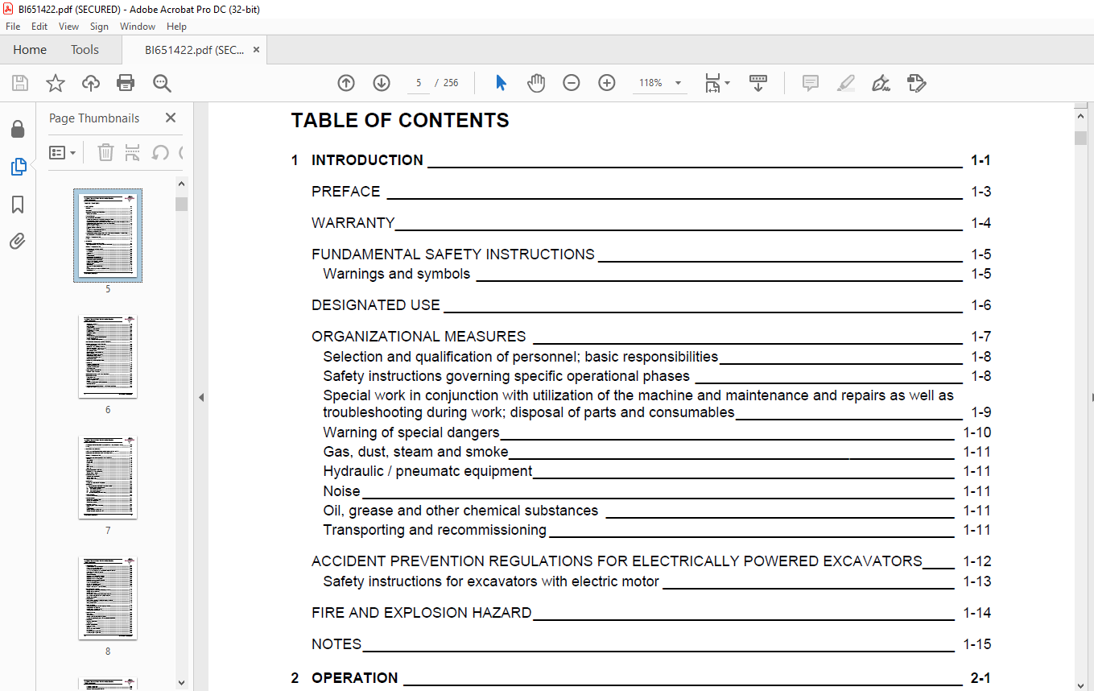This screenshot has height=691, width=1094.
Task: Open the 118% zoom level dropdown
Action: [678, 83]
